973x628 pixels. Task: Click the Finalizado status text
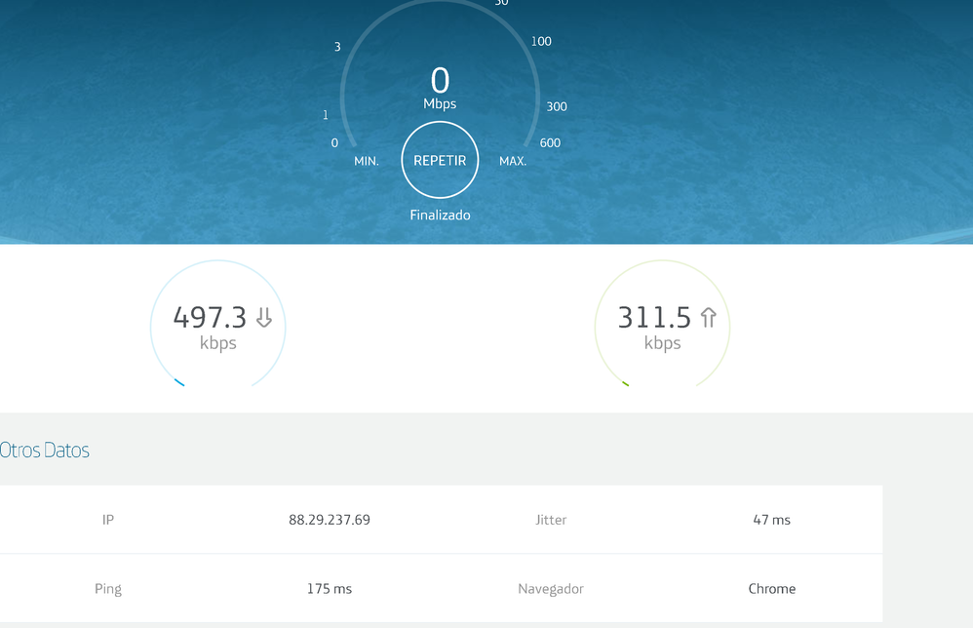[x=440, y=216]
